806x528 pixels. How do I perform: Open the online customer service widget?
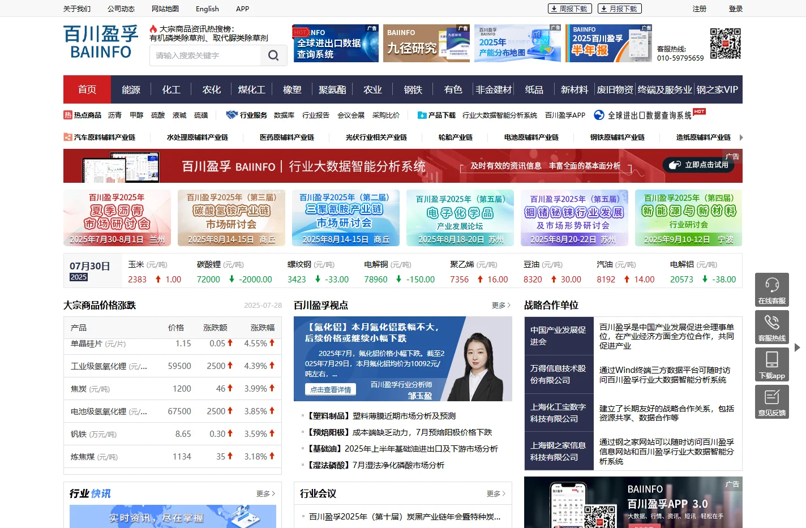click(x=772, y=290)
